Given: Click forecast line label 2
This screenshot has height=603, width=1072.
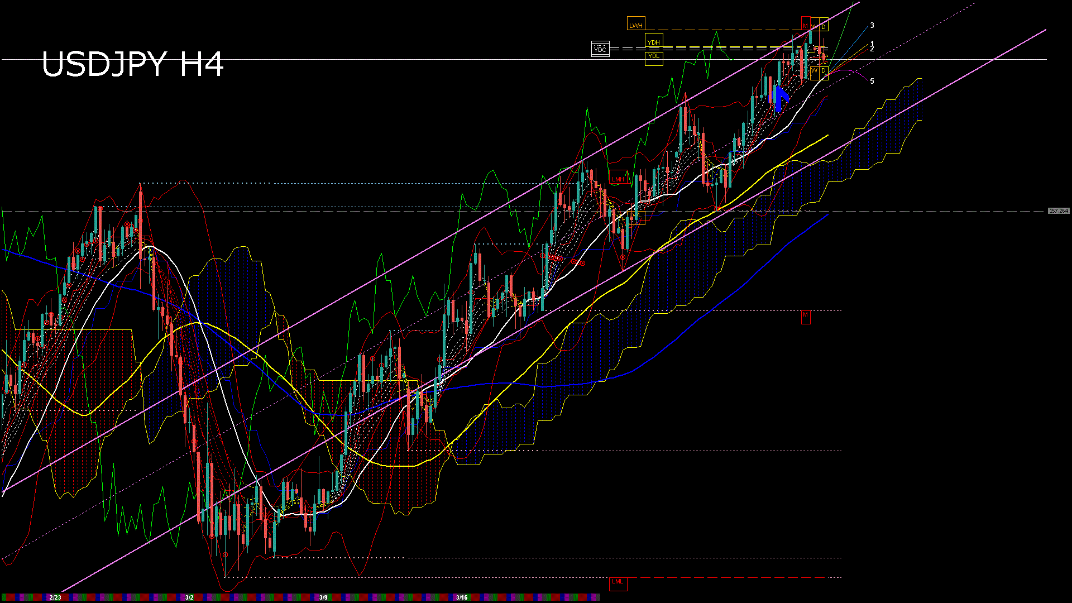Looking at the screenshot, I should (872, 50).
